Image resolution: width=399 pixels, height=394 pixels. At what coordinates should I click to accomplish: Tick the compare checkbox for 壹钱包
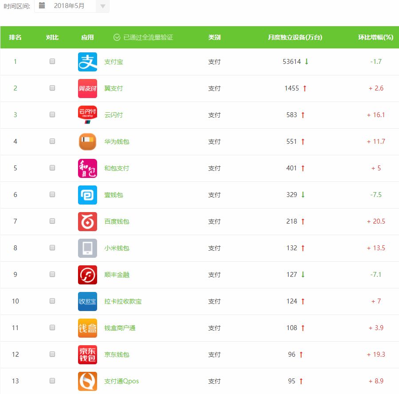pos(52,194)
